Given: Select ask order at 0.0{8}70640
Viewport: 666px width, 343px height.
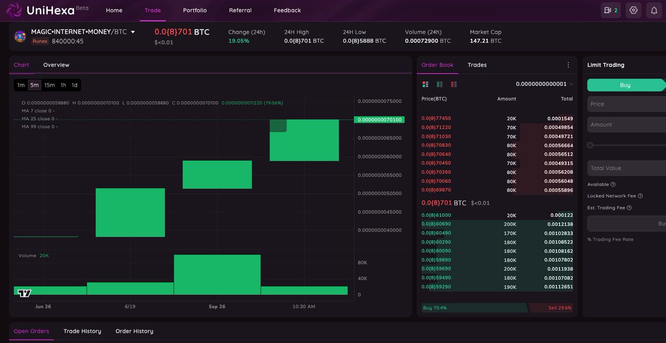Looking at the screenshot, I should click(x=497, y=154).
